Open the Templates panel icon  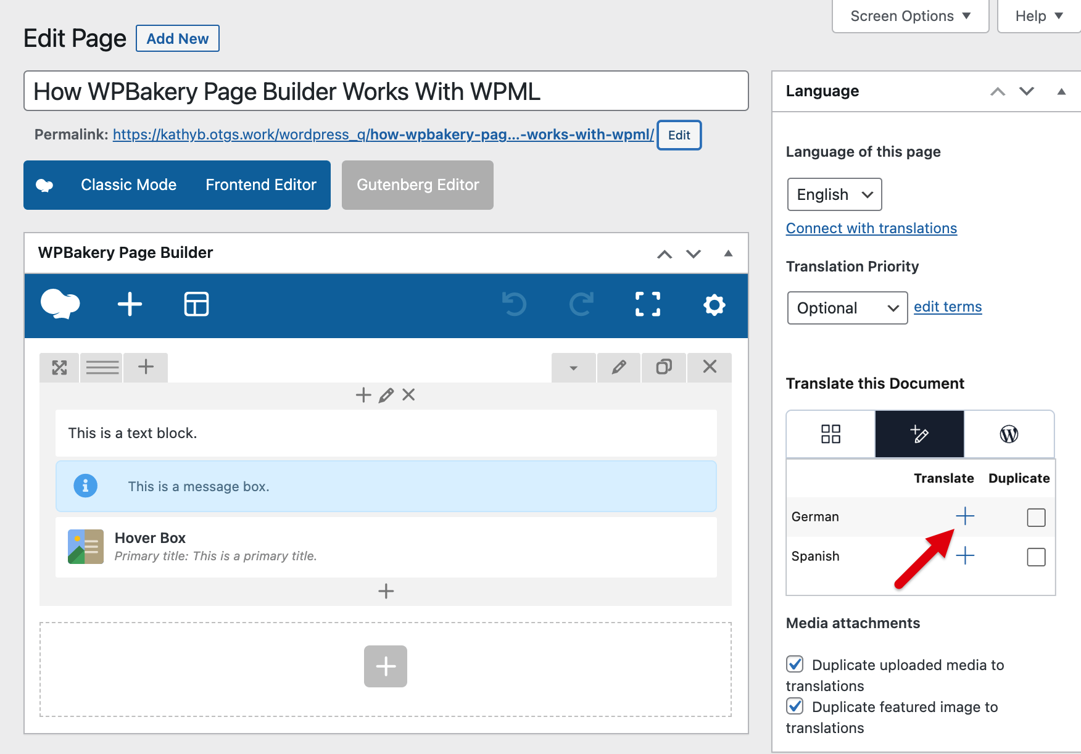coord(196,304)
